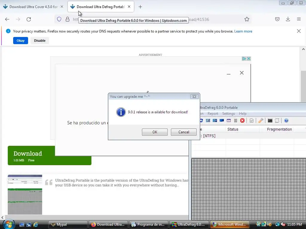Image resolution: width=306 pixels, height=229 pixels.
Task: Switch to 'Programa de in...' taskbar button
Action: tap(149, 225)
